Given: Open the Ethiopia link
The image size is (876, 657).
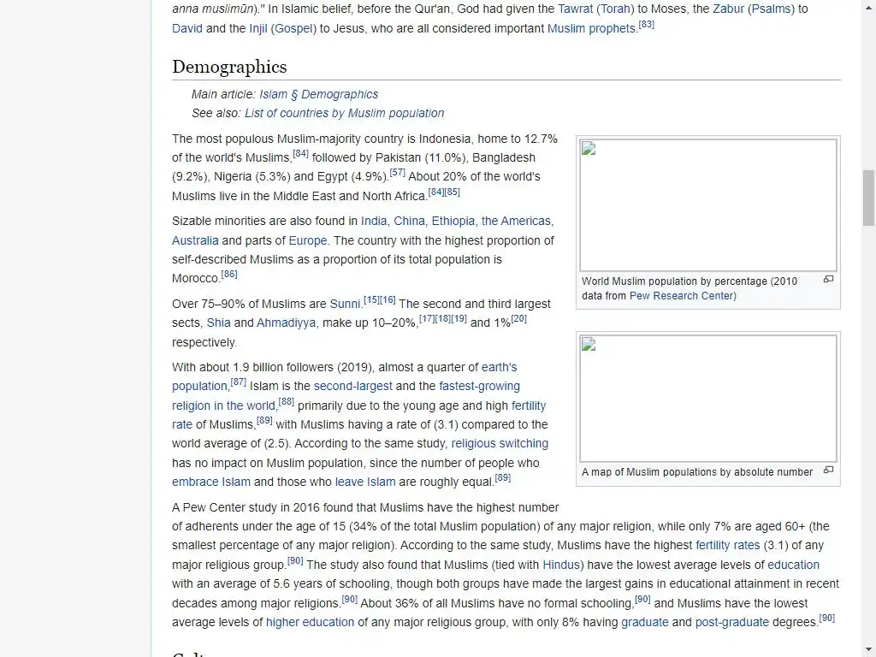Looking at the screenshot, I should [453, 222].
